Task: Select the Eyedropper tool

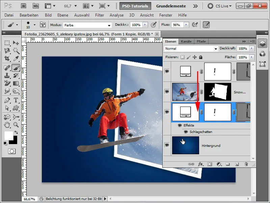Action: (16, 59)
